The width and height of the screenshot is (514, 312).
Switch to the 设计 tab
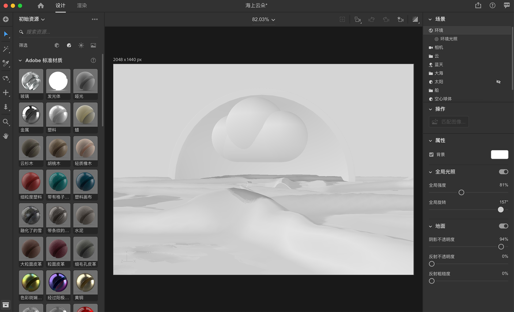click(x=60, y=5)
